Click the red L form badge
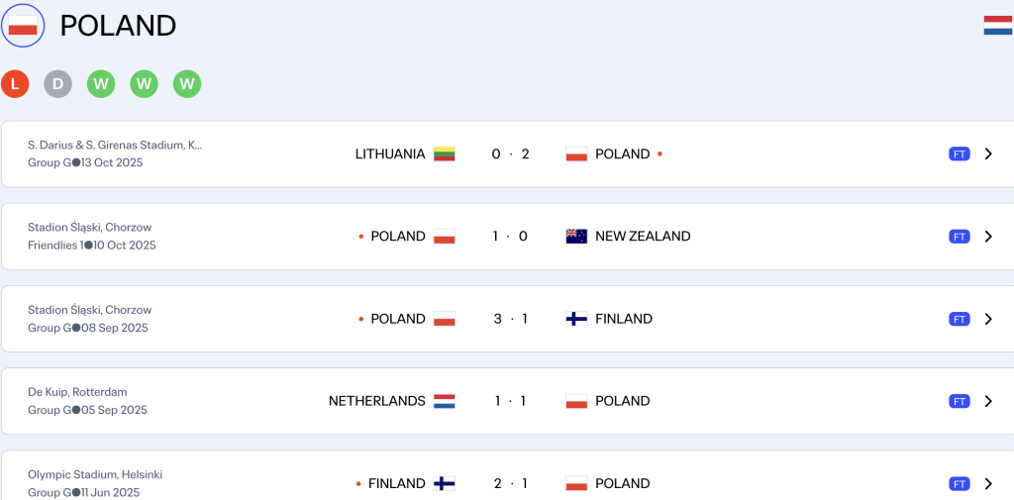The width and height of the screenshot is (1014, 500). click(15, 84)
